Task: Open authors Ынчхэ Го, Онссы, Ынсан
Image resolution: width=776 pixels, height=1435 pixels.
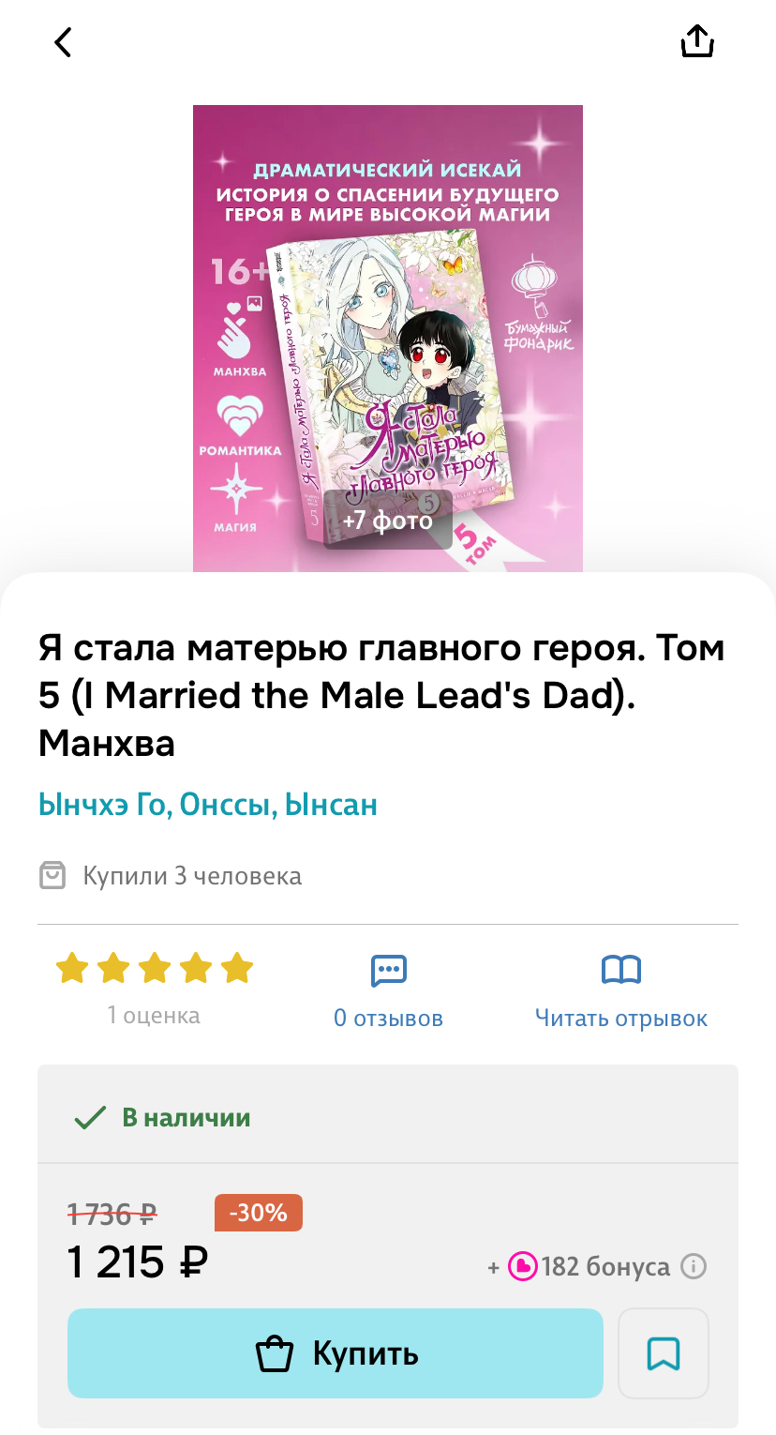Action: click(x=208, y=804)
